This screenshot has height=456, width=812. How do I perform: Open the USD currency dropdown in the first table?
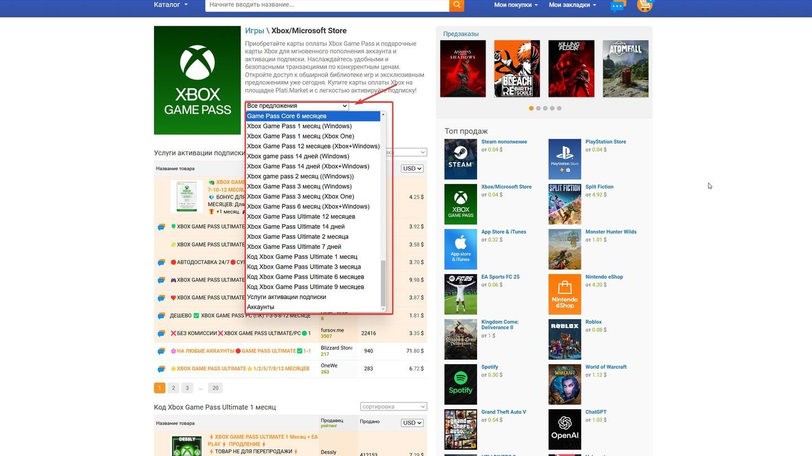click(412, 168)
